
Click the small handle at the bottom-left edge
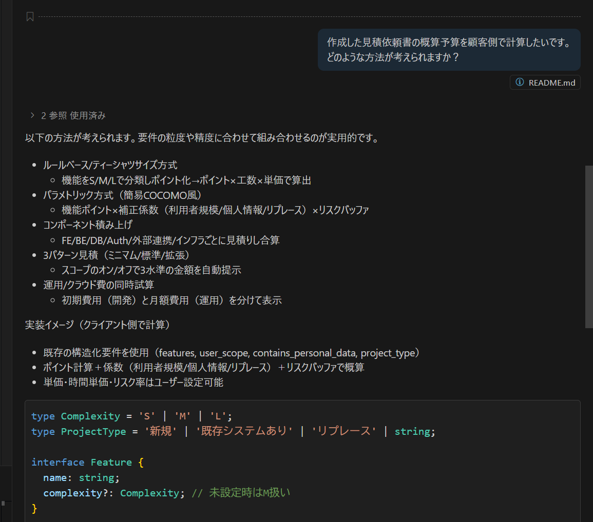(3, 503)
